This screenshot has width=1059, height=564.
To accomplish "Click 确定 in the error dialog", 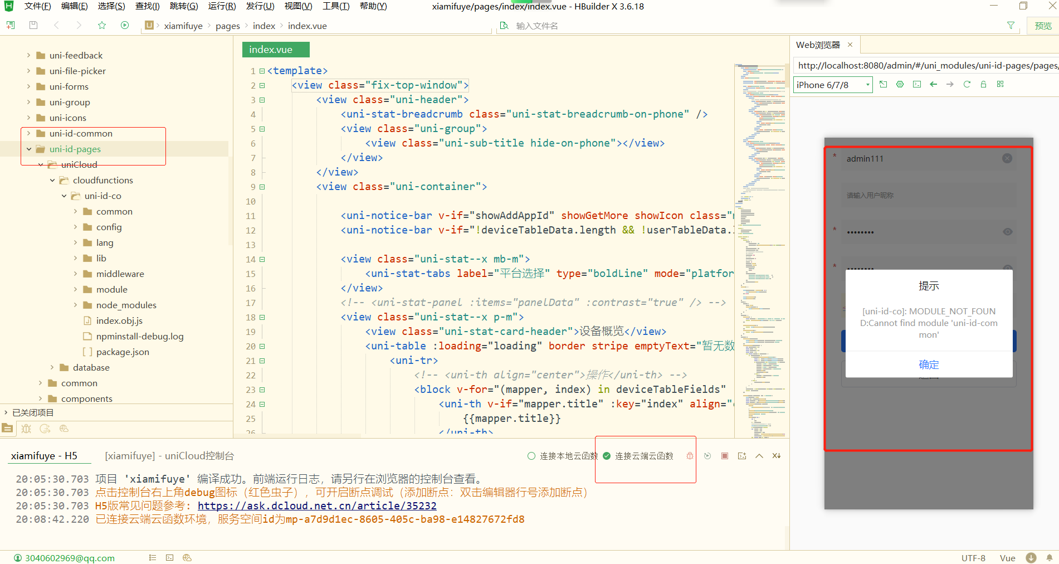I will (929, 364).
